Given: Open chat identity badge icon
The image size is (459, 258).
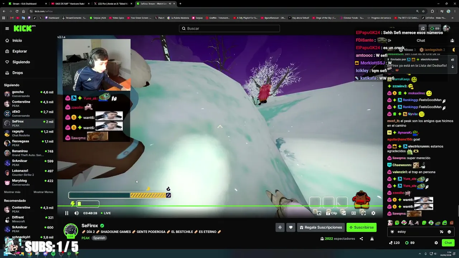Looking at the screenshot, I should point(392,232).
